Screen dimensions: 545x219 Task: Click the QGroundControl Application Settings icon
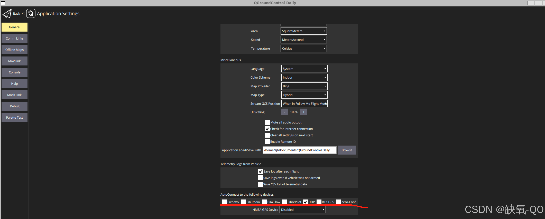(31, 13)
